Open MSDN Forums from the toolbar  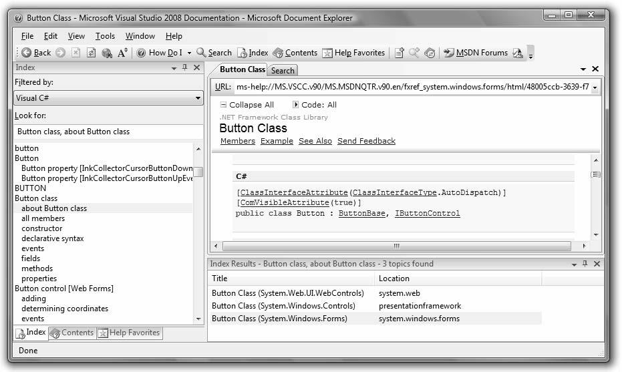click(476, 53)
